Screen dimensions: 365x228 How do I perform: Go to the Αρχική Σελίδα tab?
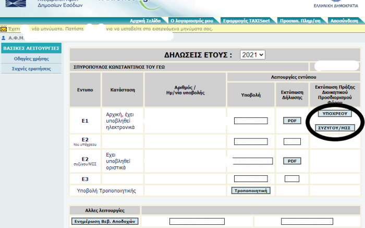pyautogui.click(x=145, y=21)
